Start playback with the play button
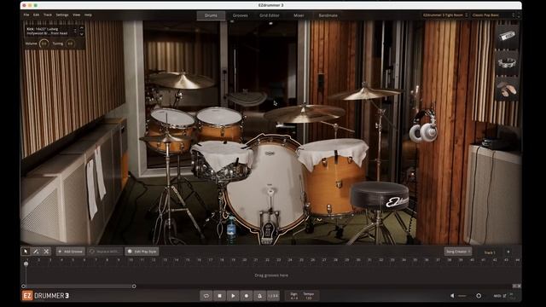Screen dimensions: 546x307 (233, 296)
